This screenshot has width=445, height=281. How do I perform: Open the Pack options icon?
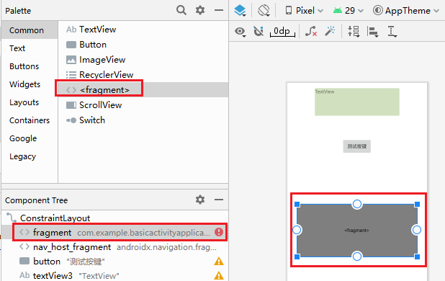pos(354,32)
